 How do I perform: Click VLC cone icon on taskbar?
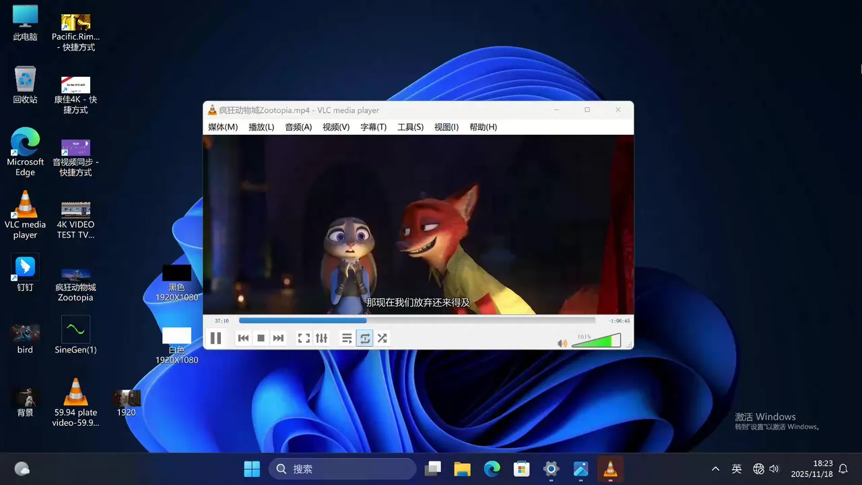coord(610,469)
